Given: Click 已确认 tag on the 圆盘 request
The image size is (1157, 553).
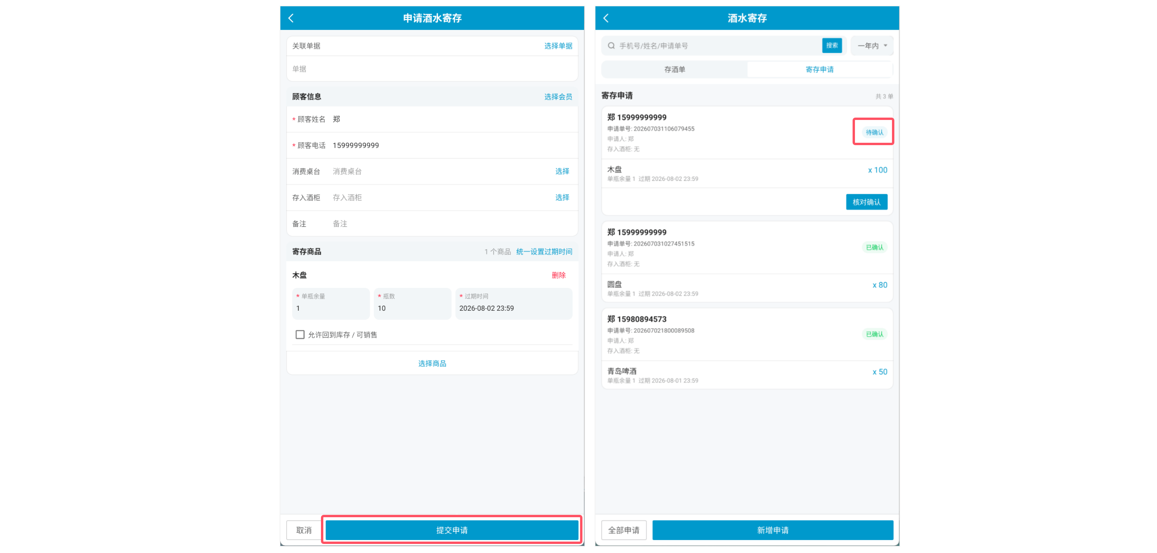Looking at the screenshot, I should [874, 247].
